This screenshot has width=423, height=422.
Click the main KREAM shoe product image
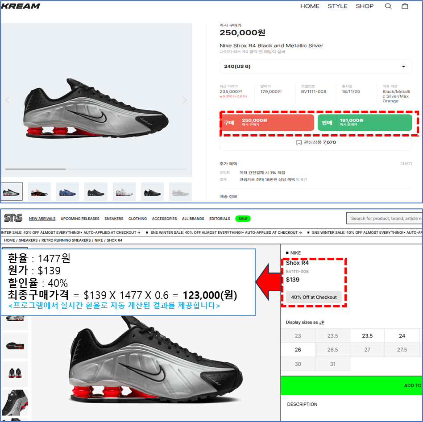(96, 100)
